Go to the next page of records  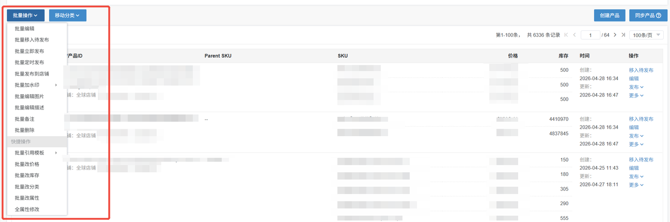[615, 35]
